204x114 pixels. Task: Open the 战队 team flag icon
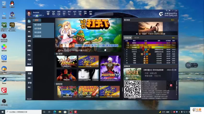point(85,14)
